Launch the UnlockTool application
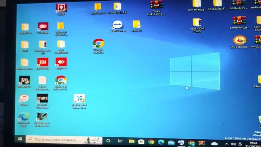Viewport: 261px width, 147px height. pos(240,42)
